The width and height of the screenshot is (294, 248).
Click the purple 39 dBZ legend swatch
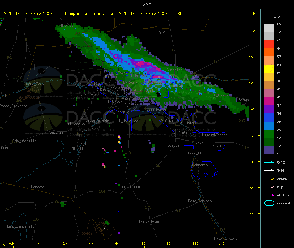tap(269, 109)
